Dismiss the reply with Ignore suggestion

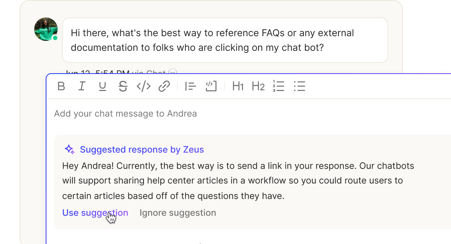pos(178,213)
